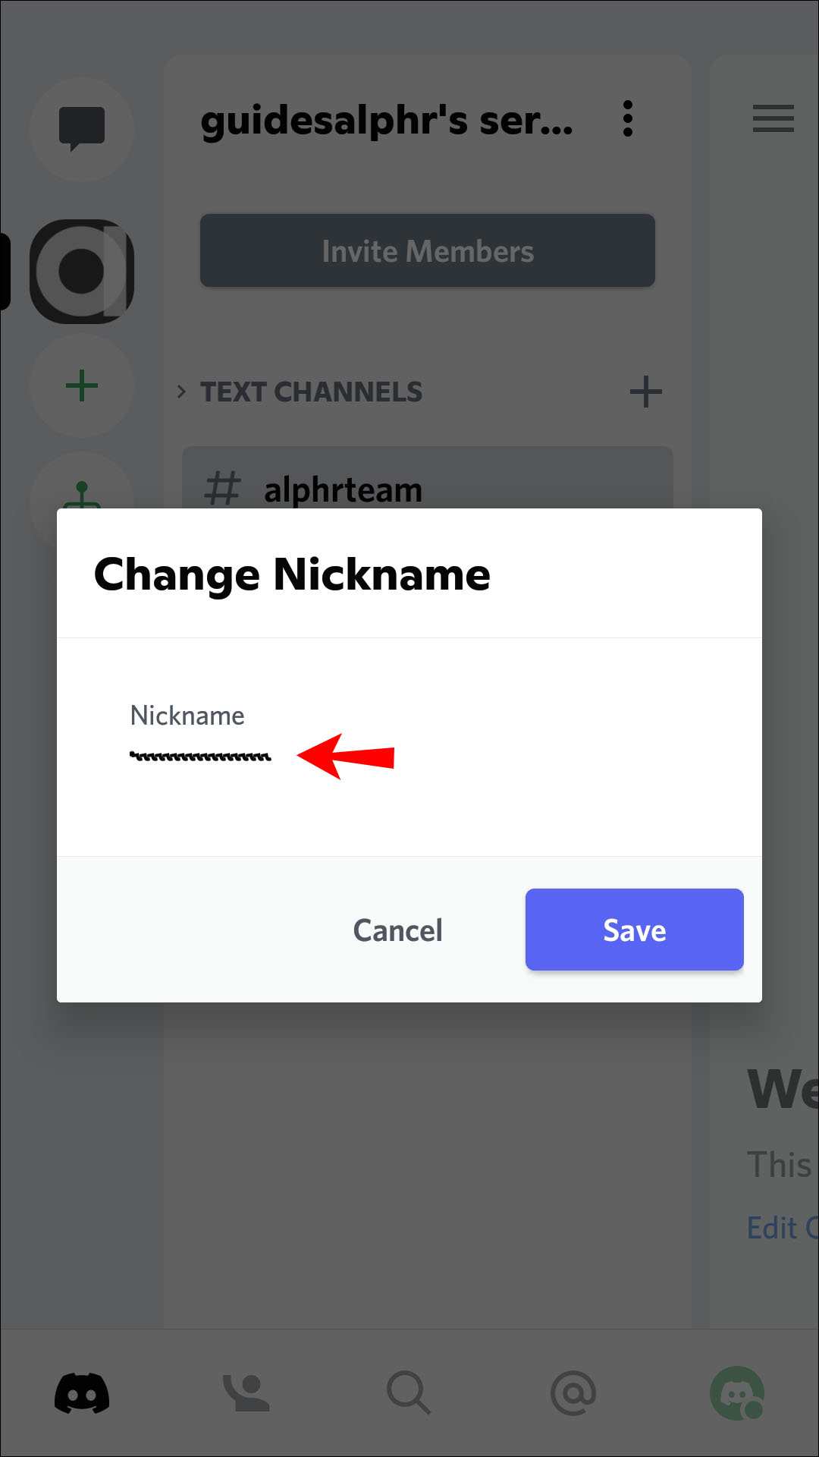
Task: Add a text channel with plus icon
Action: point(645,392)
